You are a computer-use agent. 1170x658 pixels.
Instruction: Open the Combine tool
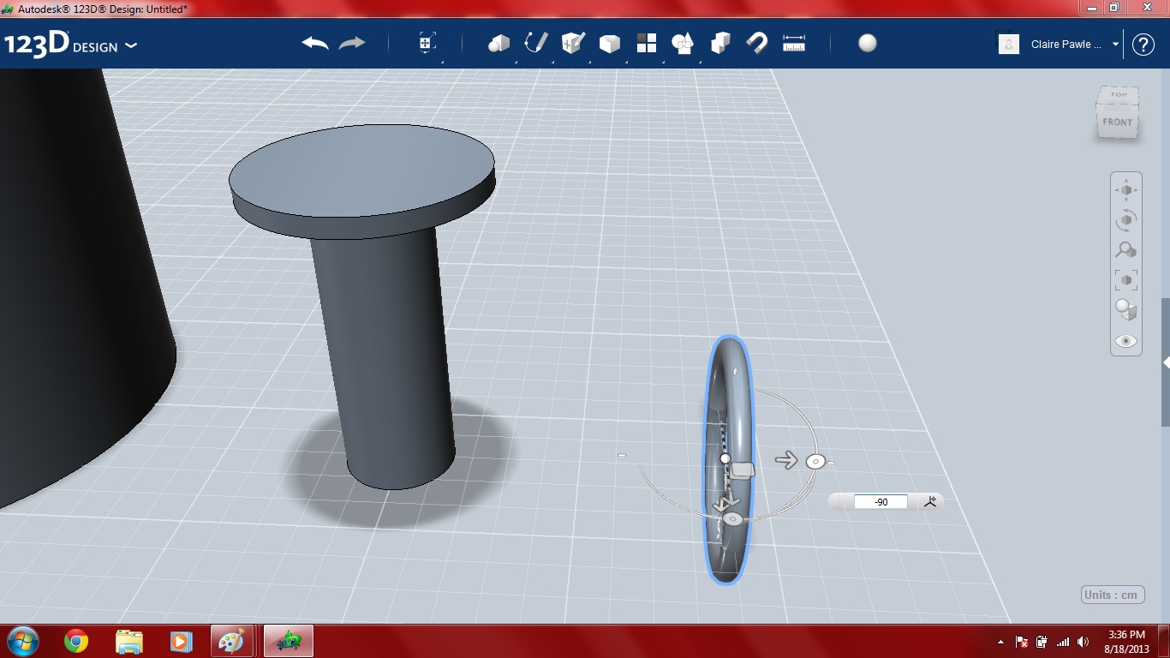coord(720,43)
